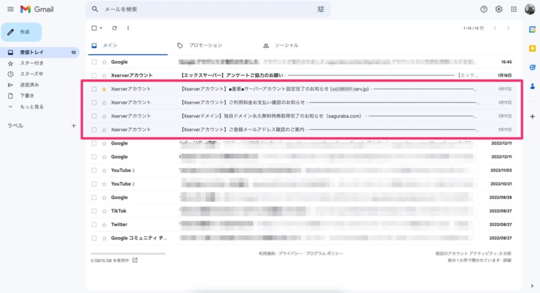This screenshot has width=540, height=293.
Task: Tick the select-all checkbox in toolbar
Action: pos(94,28)
